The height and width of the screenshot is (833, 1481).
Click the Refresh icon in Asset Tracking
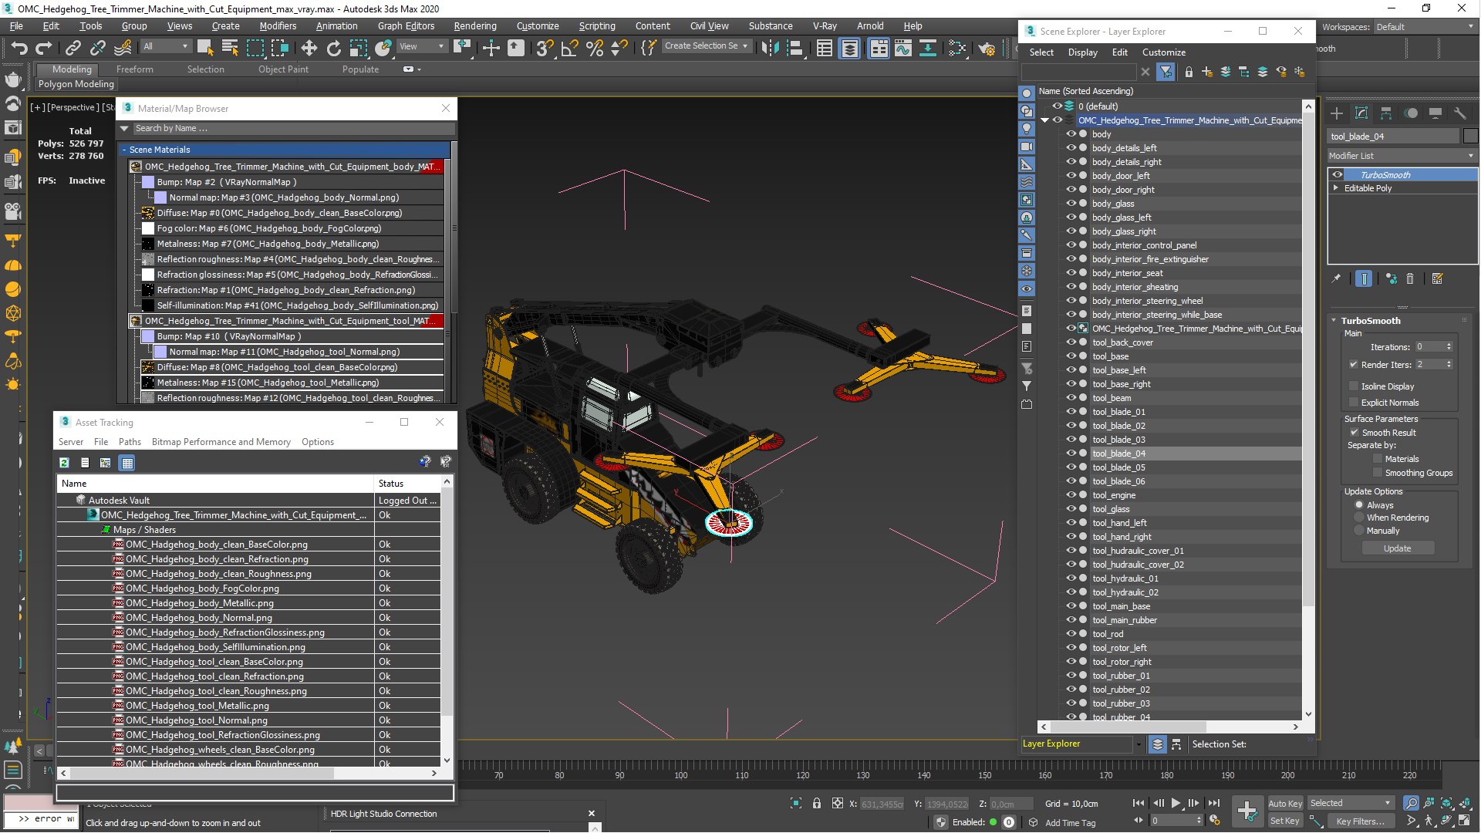(x=65, y=463)
